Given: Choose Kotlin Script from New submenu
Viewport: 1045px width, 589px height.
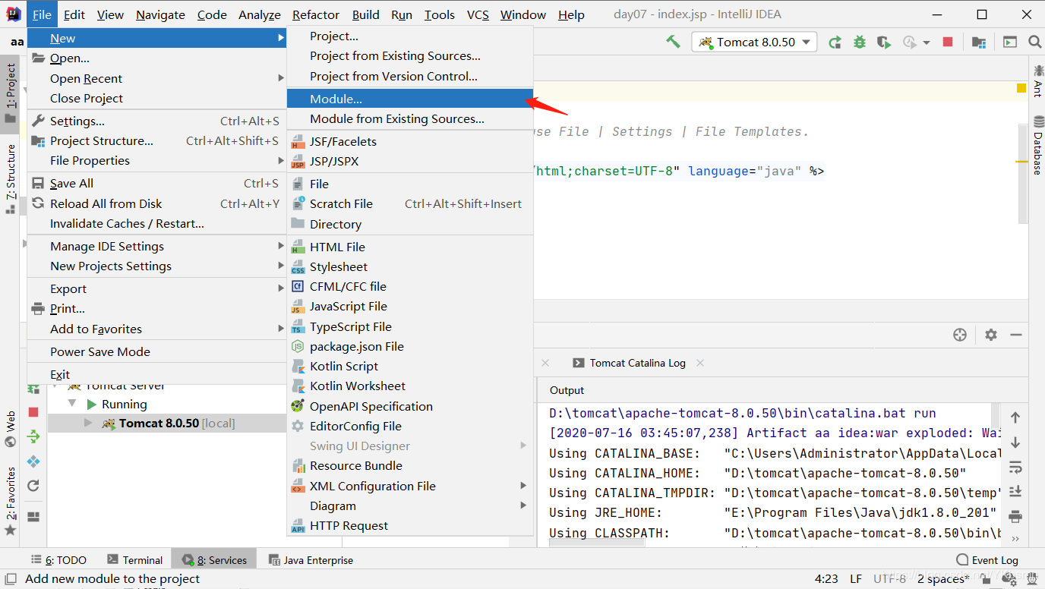Looking at the screenshot, I should [410, 366].
